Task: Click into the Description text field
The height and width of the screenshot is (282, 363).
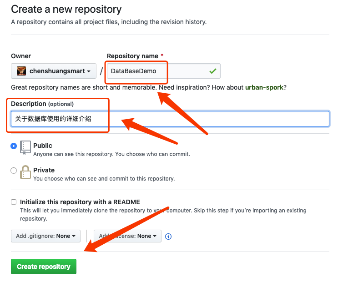Action: [170, 119]
